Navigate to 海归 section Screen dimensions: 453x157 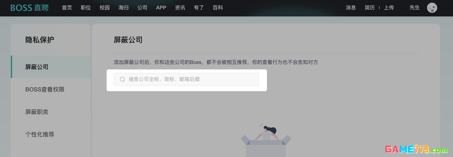[124, 8]
